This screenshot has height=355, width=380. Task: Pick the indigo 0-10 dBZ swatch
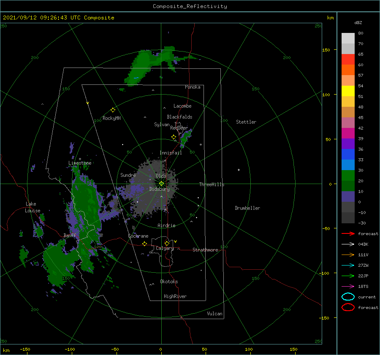tap(348, 197)
